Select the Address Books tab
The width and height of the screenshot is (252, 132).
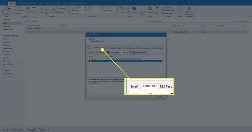pos(157,48)
